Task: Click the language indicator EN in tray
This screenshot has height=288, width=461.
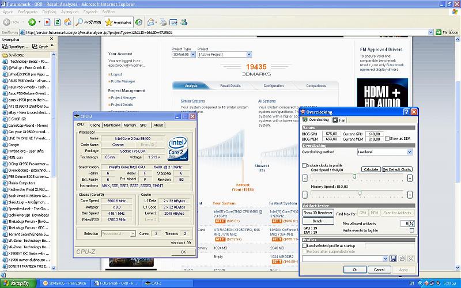Action: pyautogui.click(x=411, y=283)
